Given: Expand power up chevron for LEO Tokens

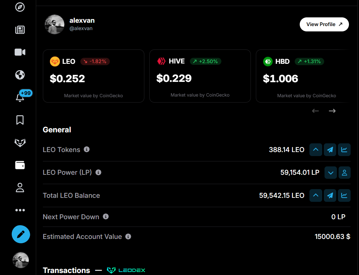Looking at the screenshot, I should [x=316, y=150].
